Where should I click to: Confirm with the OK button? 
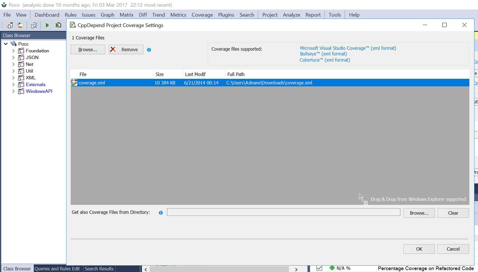[419, 249]
